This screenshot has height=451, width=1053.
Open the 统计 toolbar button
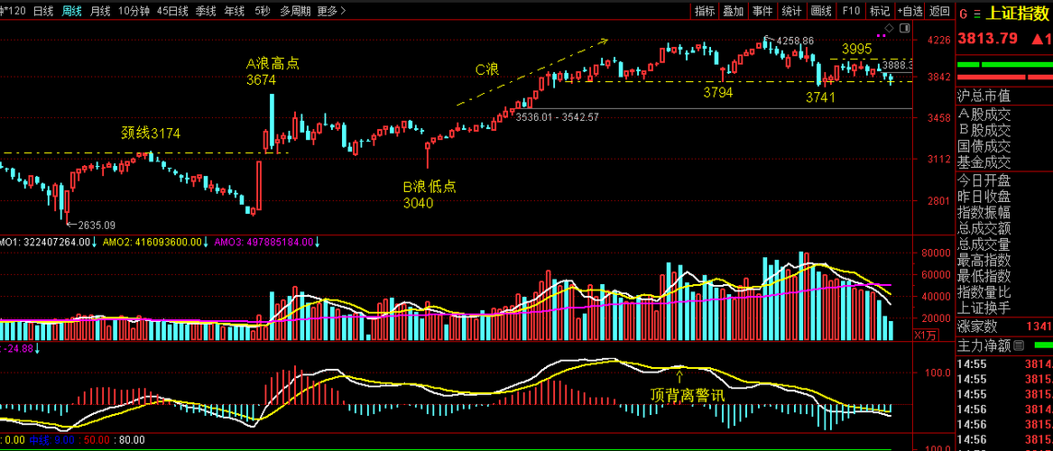[x=791, y=11]
